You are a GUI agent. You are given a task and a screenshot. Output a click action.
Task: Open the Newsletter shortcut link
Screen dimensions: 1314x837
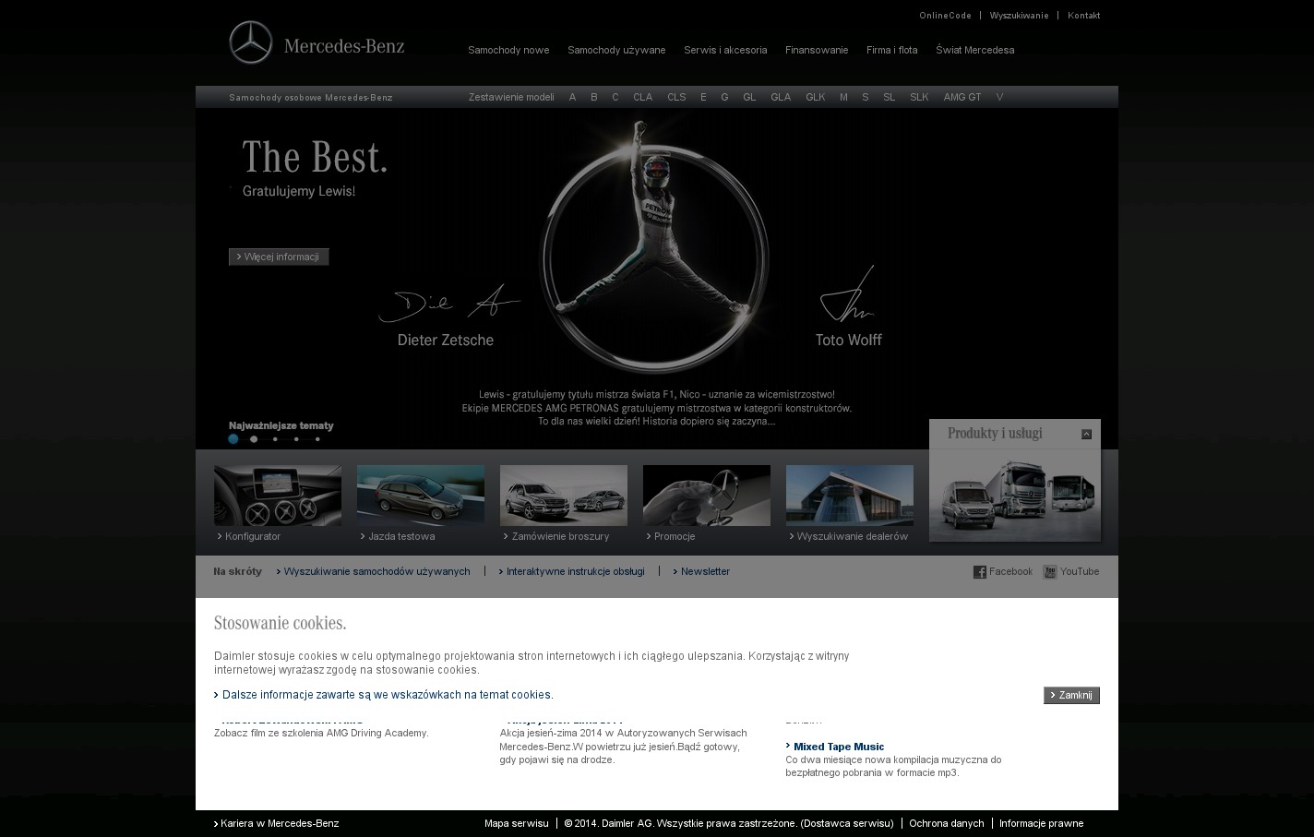705,572
